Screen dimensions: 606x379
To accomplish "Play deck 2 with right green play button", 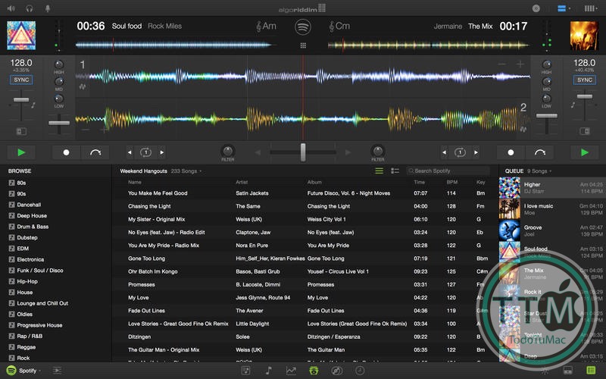I will pos(584,152).
